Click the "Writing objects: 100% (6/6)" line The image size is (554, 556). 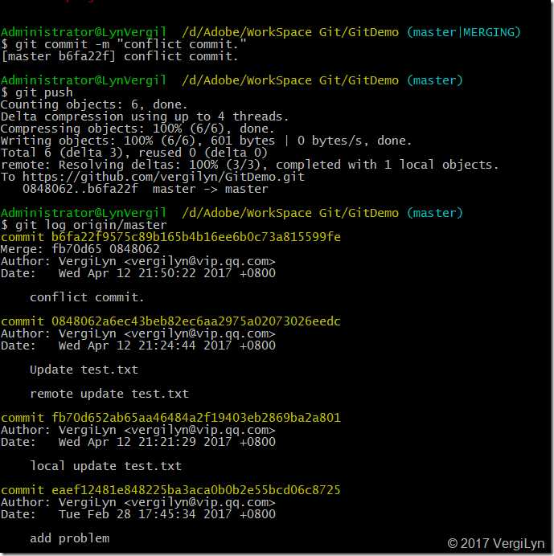[x=206, y=141]
